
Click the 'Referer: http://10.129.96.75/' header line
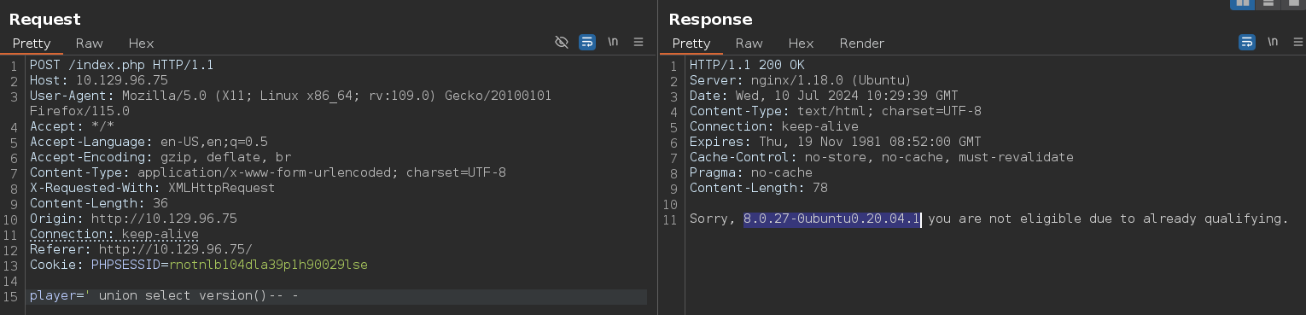(x=141, y=249)
